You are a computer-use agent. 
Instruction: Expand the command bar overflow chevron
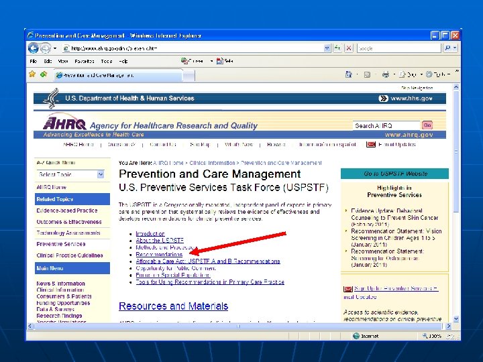(457, 71)
